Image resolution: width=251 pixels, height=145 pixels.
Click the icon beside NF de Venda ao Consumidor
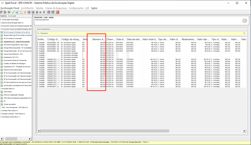click(x=2, y=38)
